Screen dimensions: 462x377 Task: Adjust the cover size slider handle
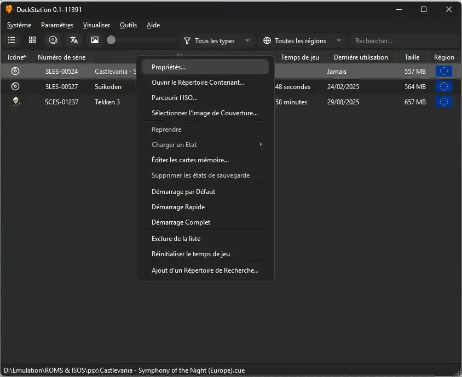click(x=111, y=40)
